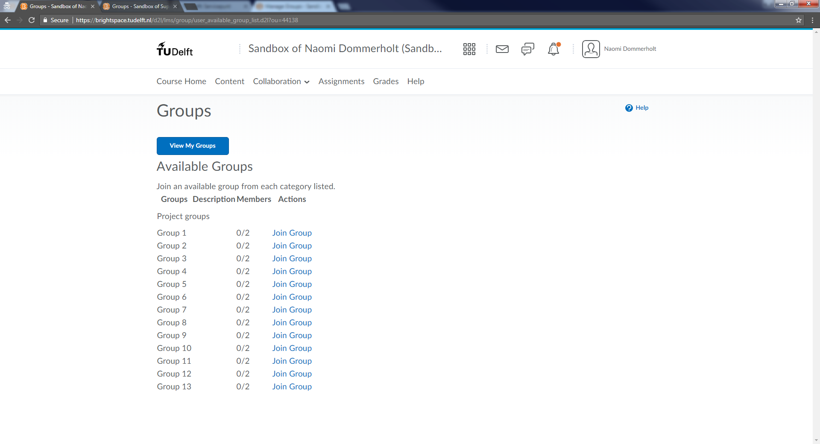Open the message alerts envelope icon
The width and height of the screenshot is (820, 444).
coord(502,49)
